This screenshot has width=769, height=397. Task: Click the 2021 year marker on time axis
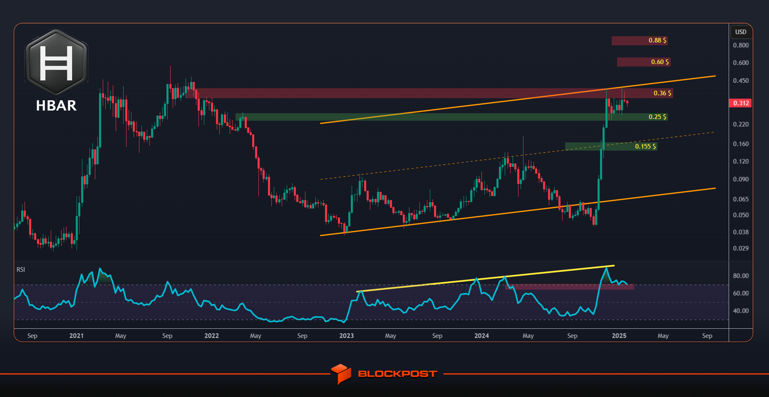click(x=77, y=336)
